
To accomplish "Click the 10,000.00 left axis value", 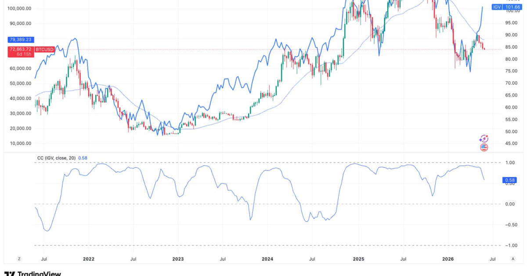I will 21,144.
